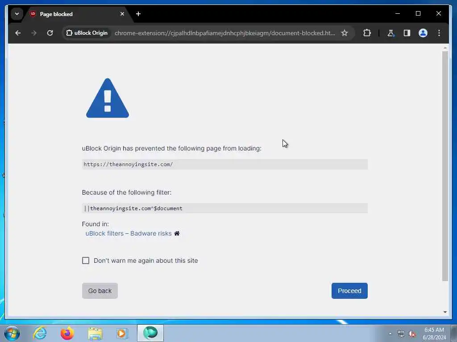The height and width of the screenshot is (342, 457).
Task: Launch Internet Explorer from taskbar
Action: click(x=40, y=333)
